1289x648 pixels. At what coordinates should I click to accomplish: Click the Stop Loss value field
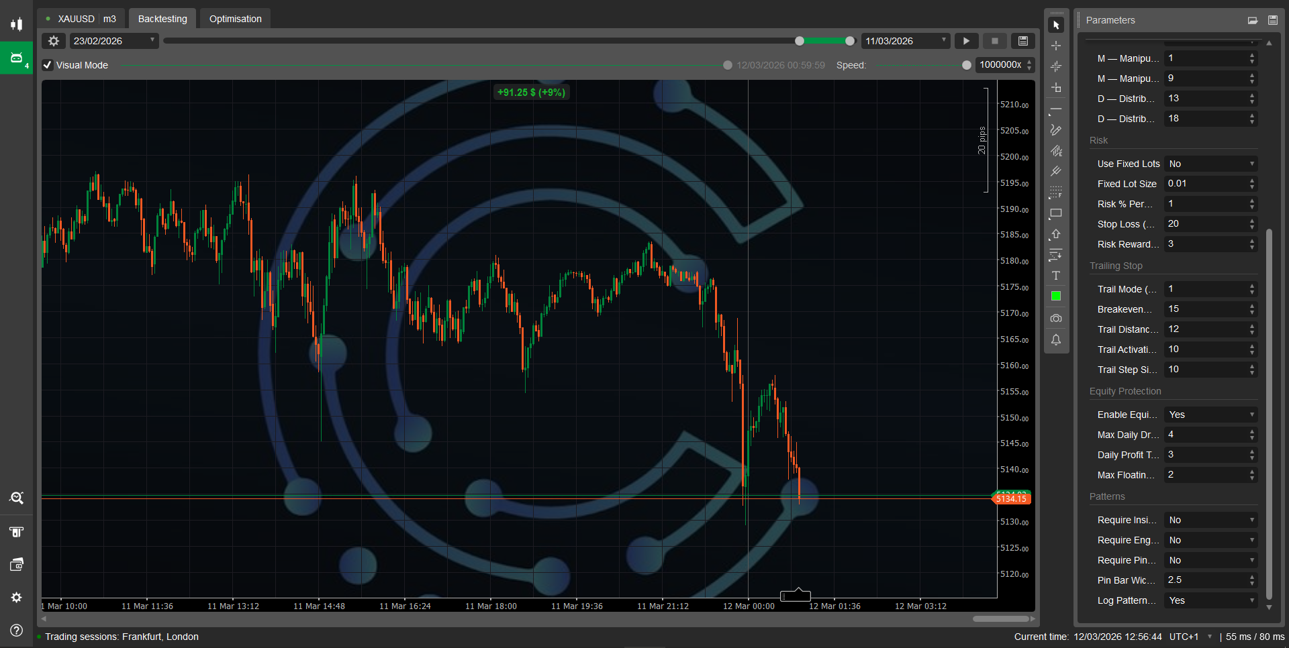point(1206,224)
